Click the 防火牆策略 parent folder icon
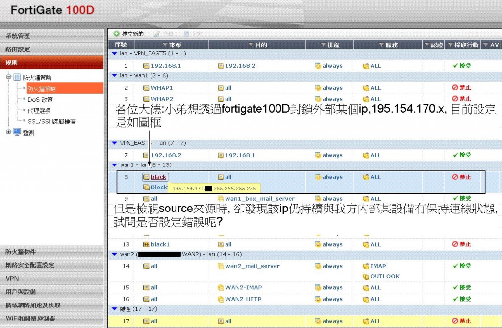 (x=17, y=77)
